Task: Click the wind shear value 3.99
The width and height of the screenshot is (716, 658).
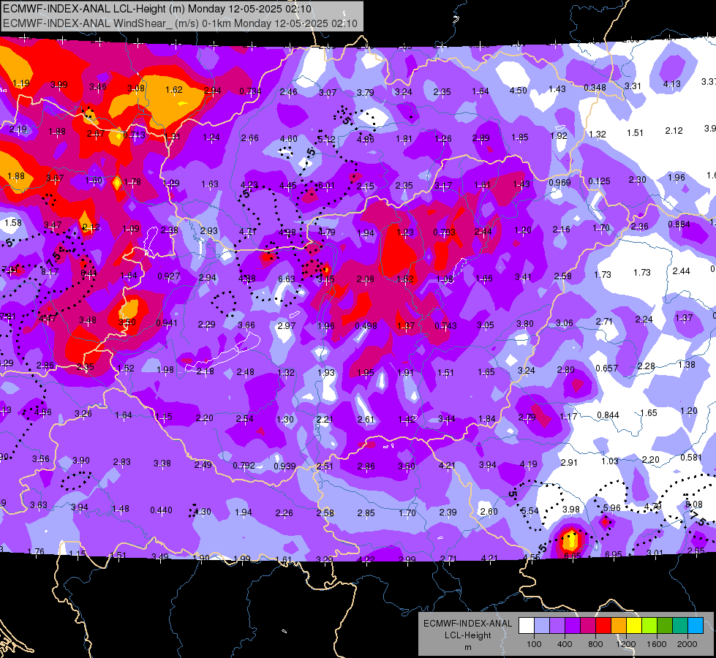Action: [59, 85]
